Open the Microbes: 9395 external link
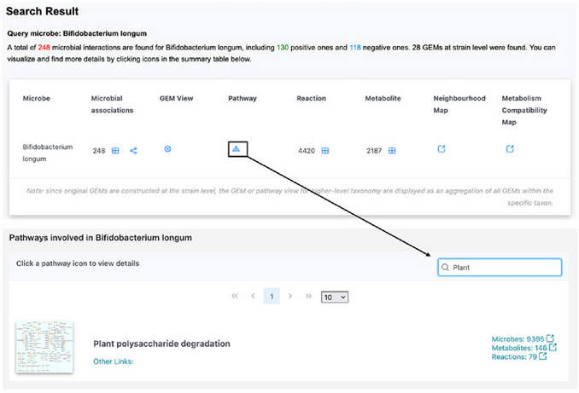This screenshot has width=579, height=393. [x=523, y=338]
